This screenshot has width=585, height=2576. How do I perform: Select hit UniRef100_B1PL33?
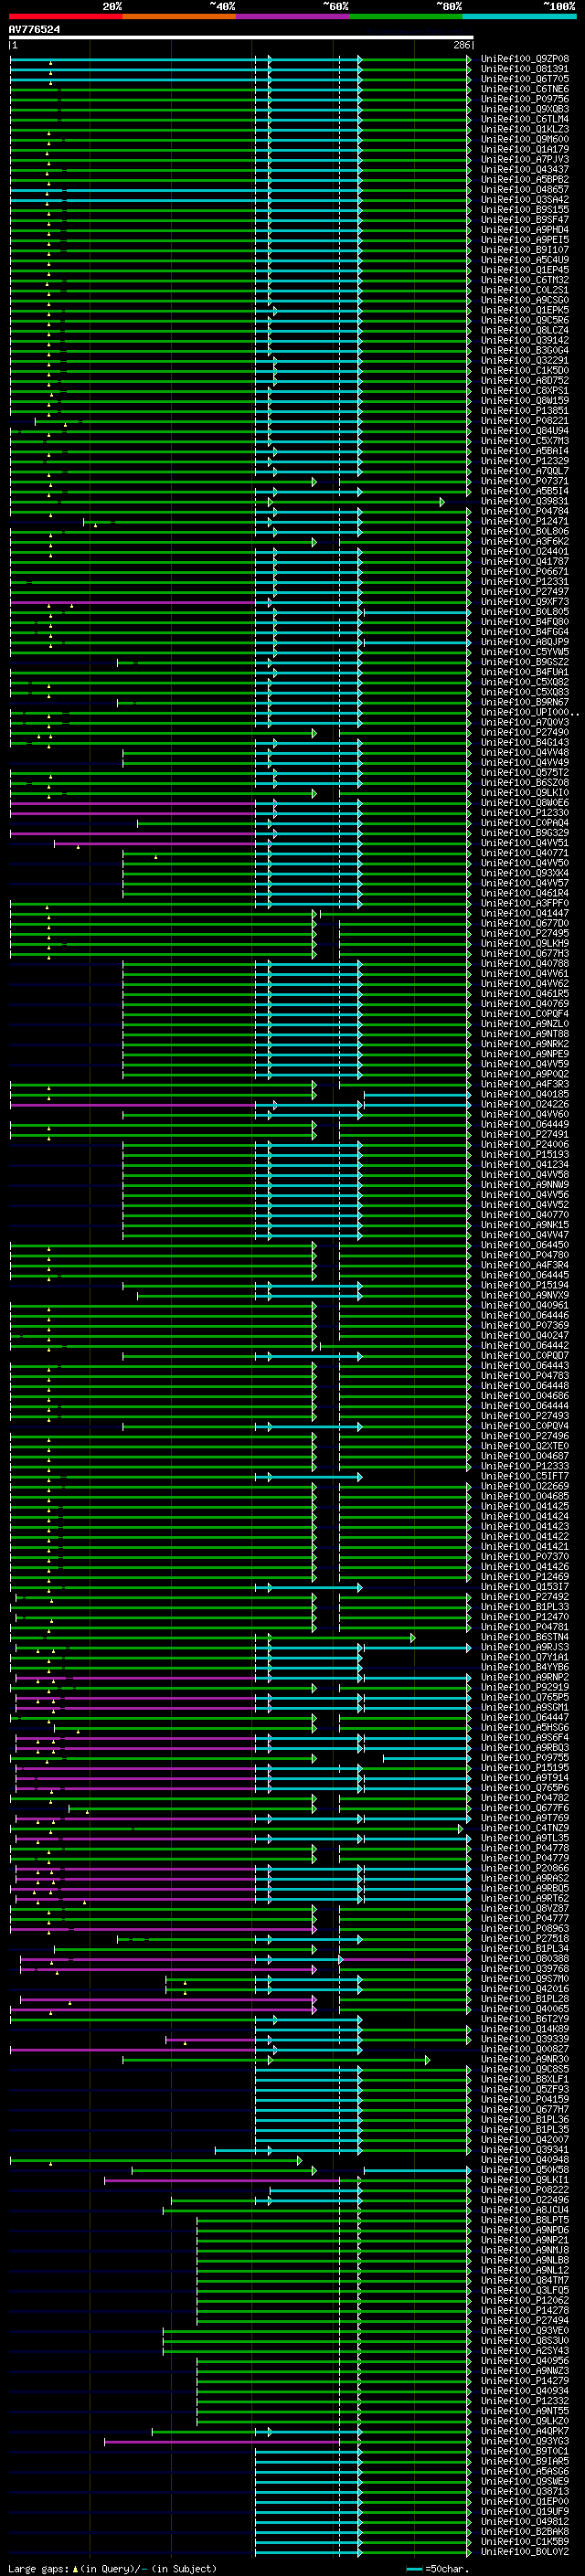coord(524,1607)
